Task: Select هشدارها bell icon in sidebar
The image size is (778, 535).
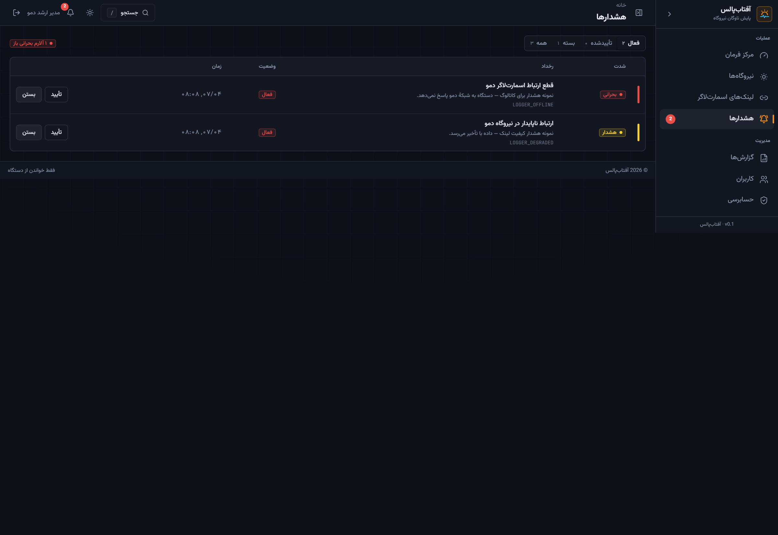Action: point(764,119)
